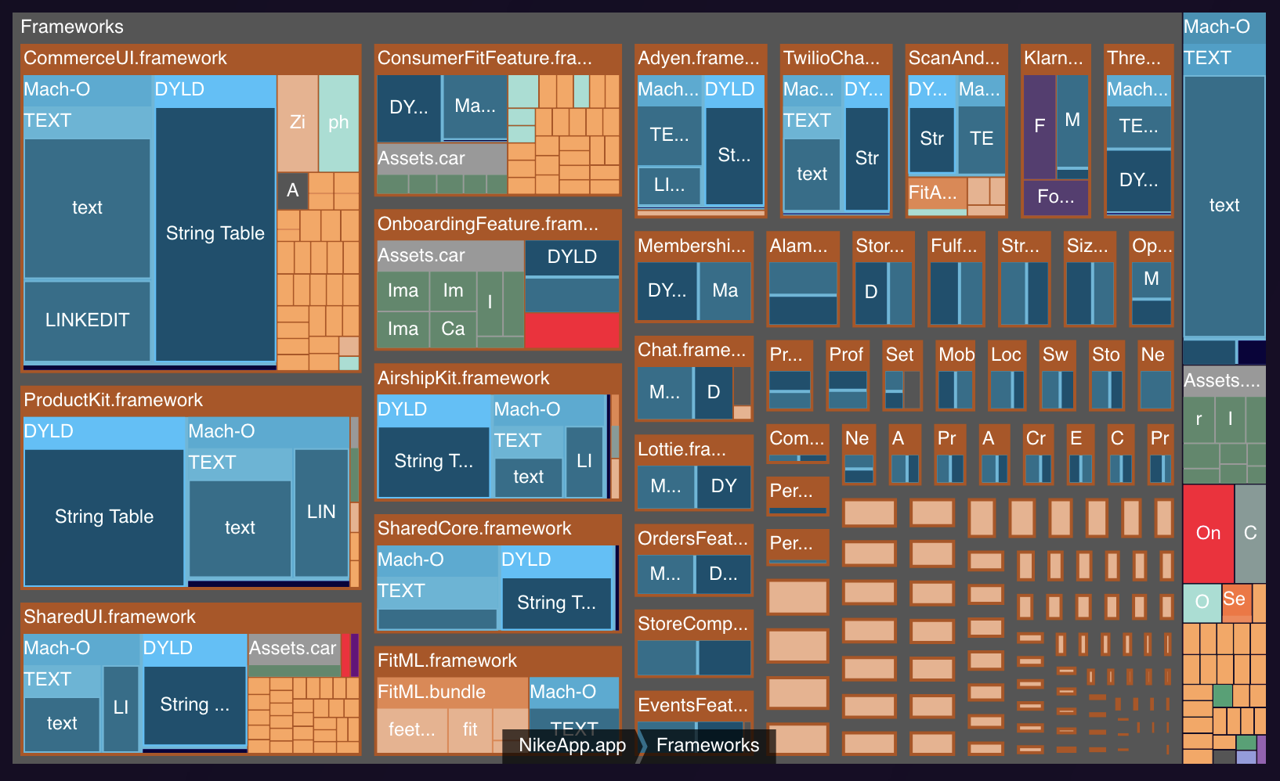Select Mach-O header inside CommerceUI.framework
The image size is (1280, 781).
tap(86, 89)
